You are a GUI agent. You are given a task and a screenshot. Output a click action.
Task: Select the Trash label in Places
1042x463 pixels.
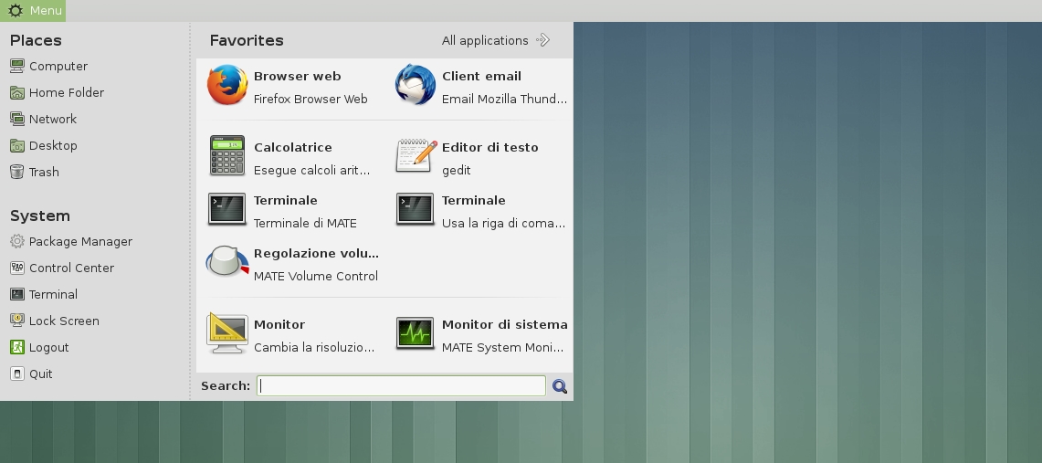tap(44, 172)
